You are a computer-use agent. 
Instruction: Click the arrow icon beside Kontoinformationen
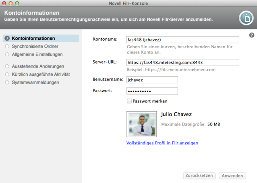point(7,38)
